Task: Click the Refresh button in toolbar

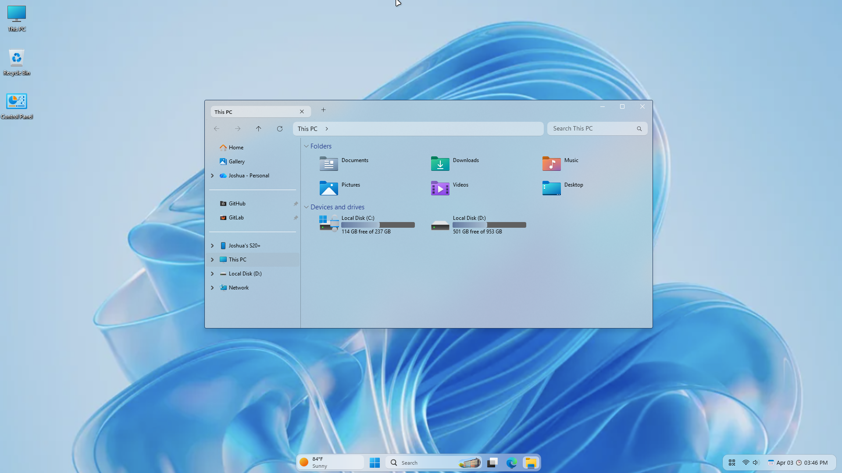Action: [280, 129]
